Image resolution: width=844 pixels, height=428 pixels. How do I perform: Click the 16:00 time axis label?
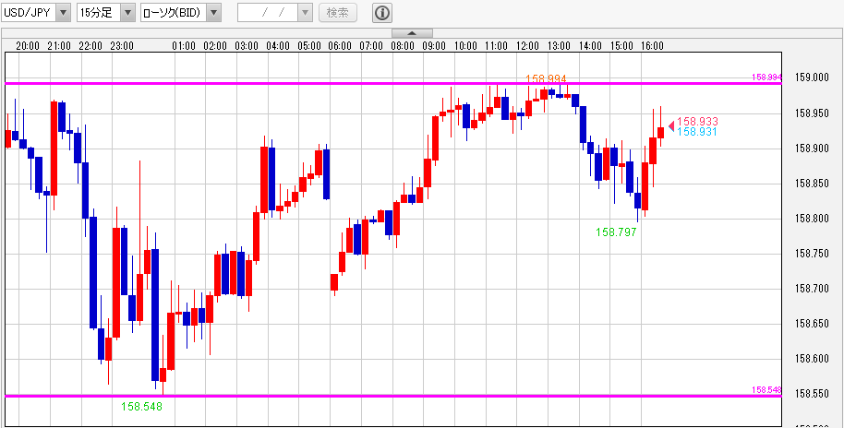coord(652,46)
